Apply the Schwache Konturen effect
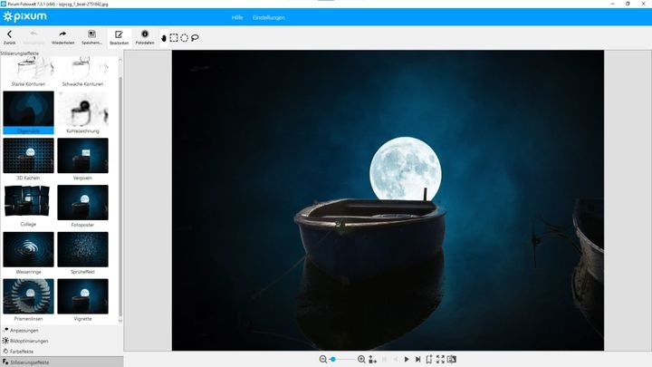Screen dimensions: 652x367 pyautogui.click(x=82, y=72)
